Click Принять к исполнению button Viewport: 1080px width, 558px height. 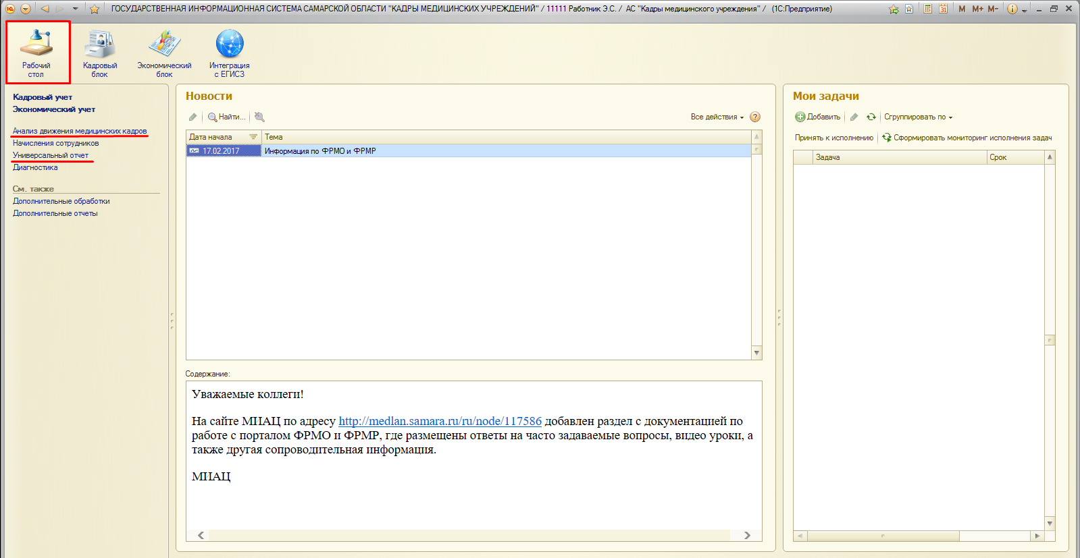(x=833, y=138)
